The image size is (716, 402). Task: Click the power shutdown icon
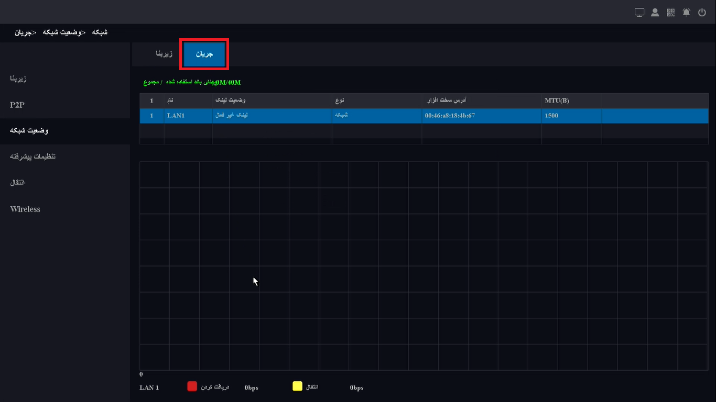click(702, 13)
